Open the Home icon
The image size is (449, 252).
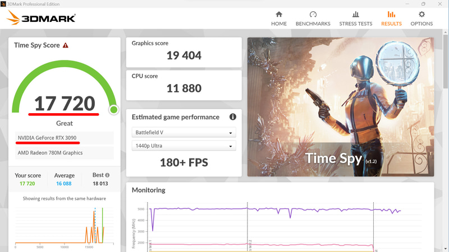pos(279,15)
